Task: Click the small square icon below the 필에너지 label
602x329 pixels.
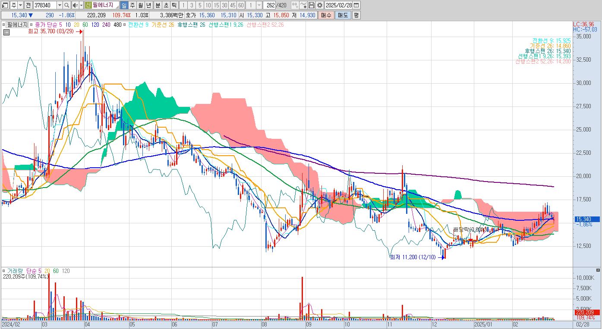Action: 6,31
